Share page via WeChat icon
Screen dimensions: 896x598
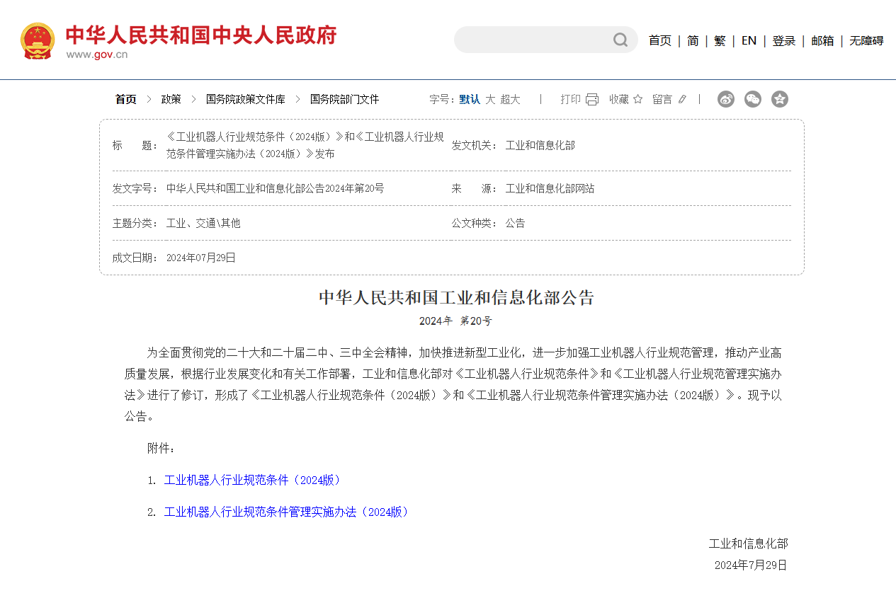tap(753, 99)
